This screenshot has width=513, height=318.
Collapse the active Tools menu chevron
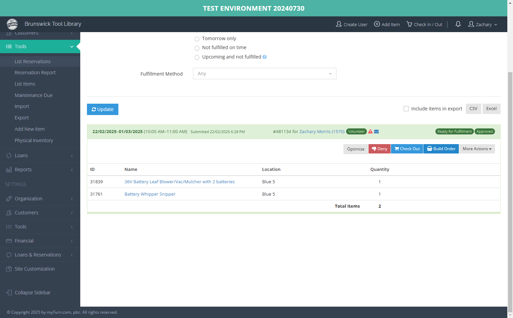pos(72,46)
